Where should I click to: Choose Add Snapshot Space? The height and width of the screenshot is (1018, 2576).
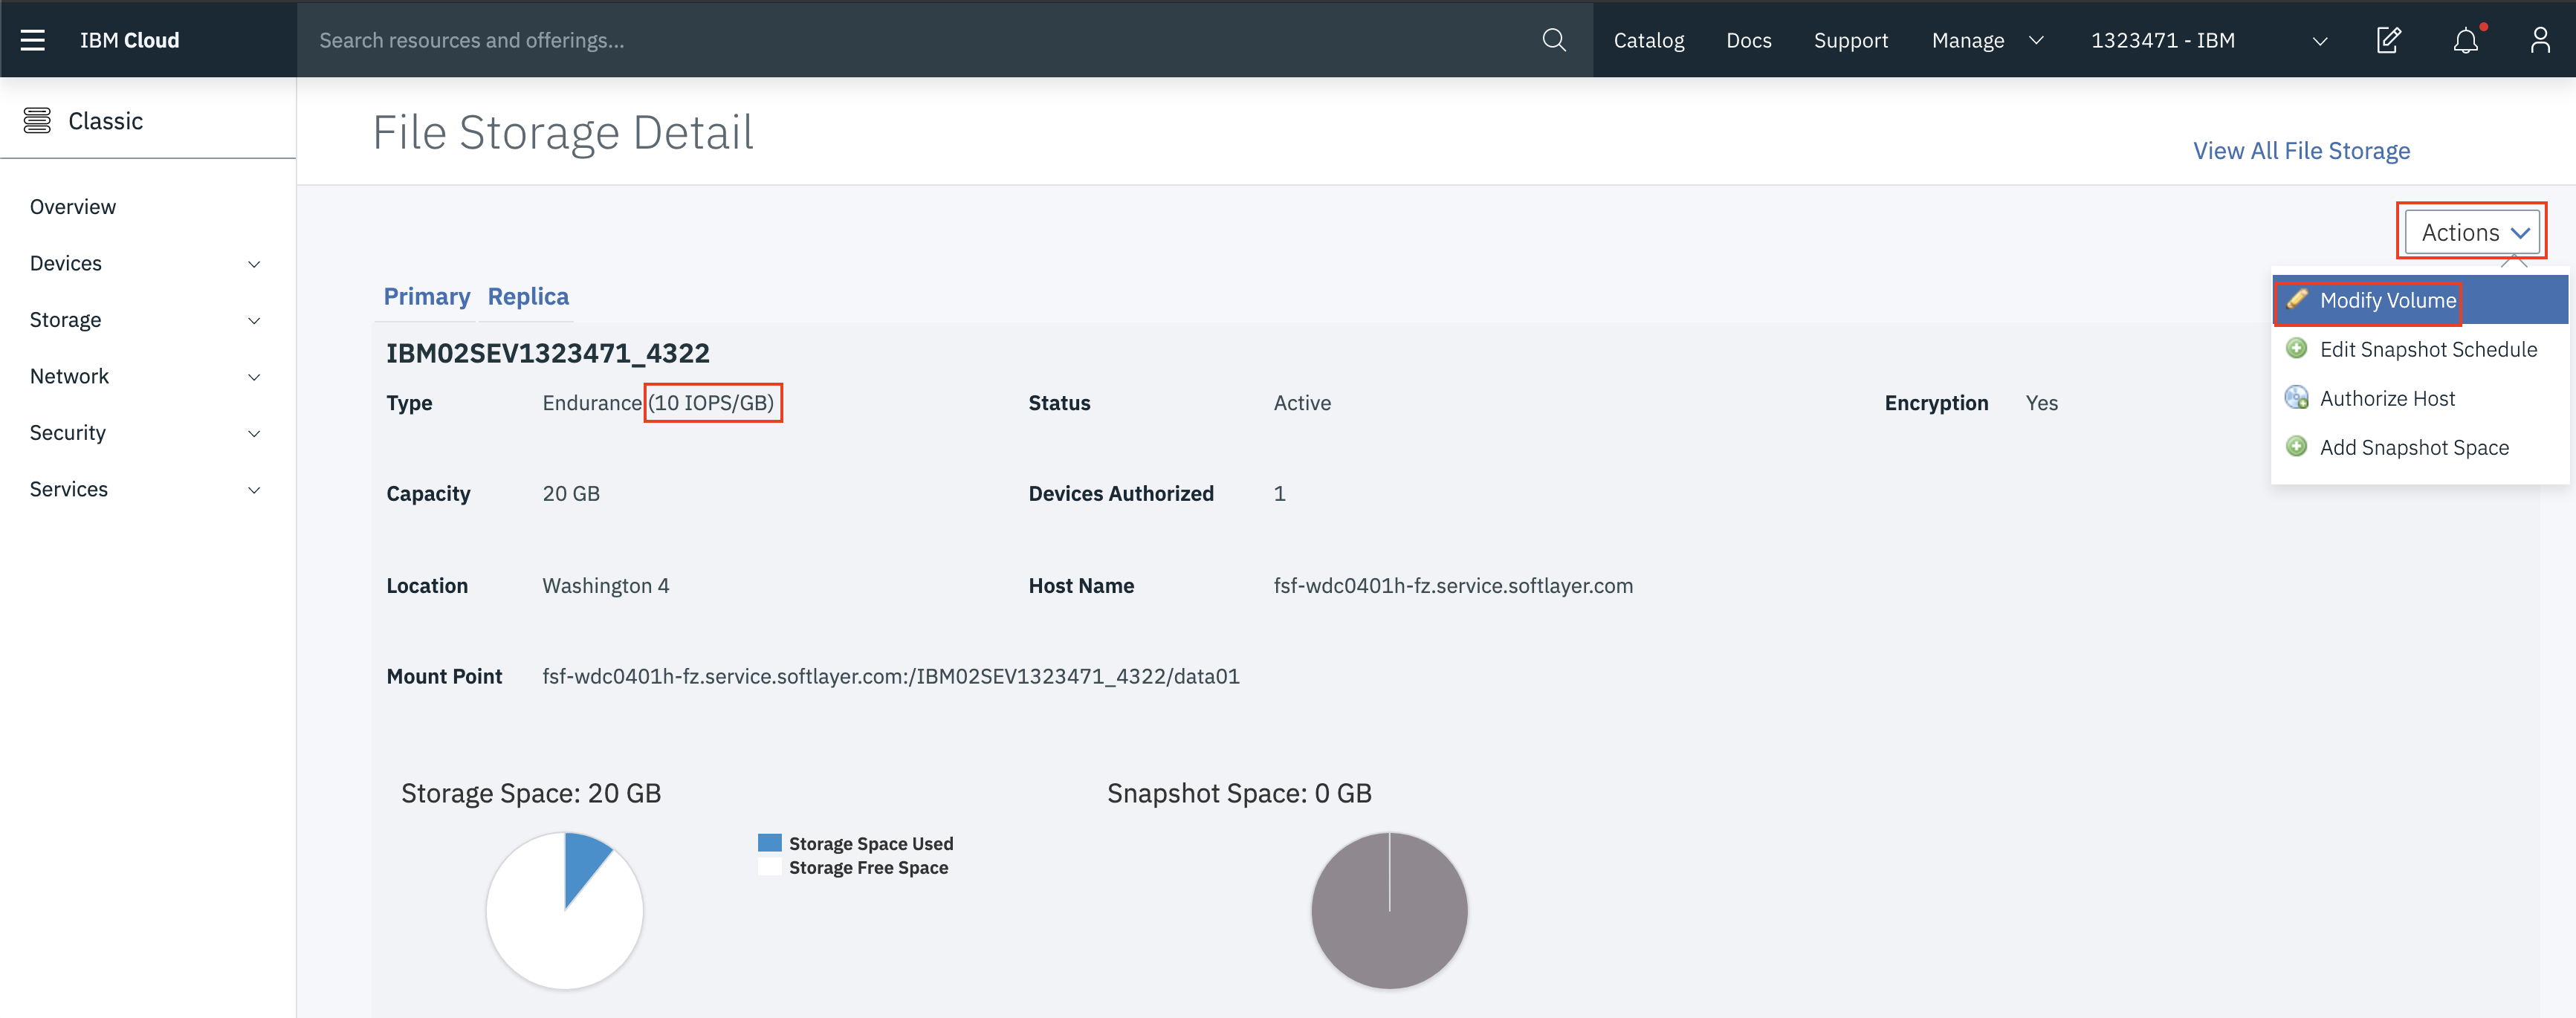pyautogui.click(x=2420, y=447)
